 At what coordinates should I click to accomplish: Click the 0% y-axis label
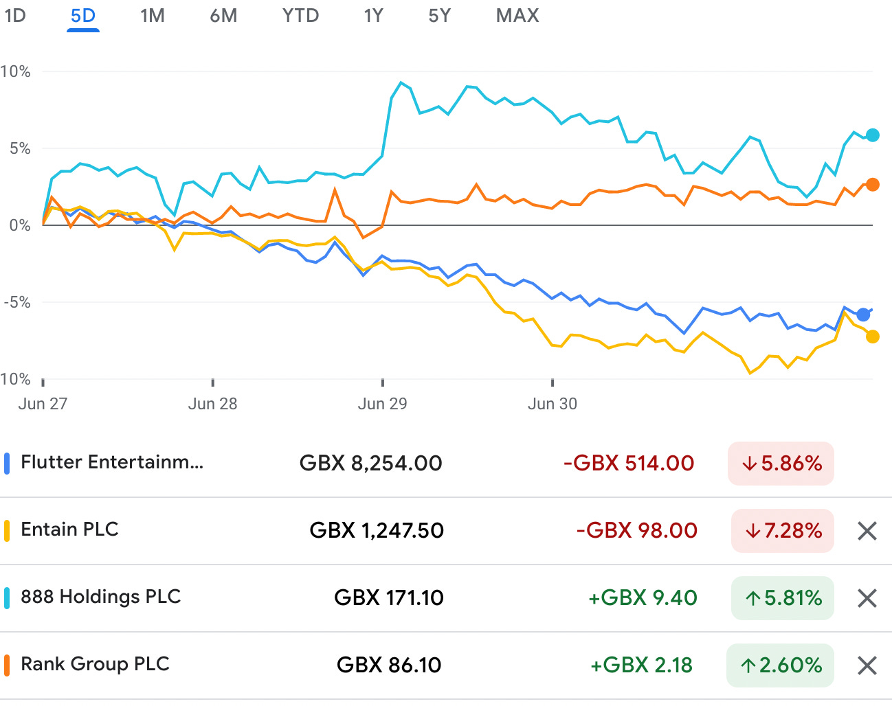[20, 225]
